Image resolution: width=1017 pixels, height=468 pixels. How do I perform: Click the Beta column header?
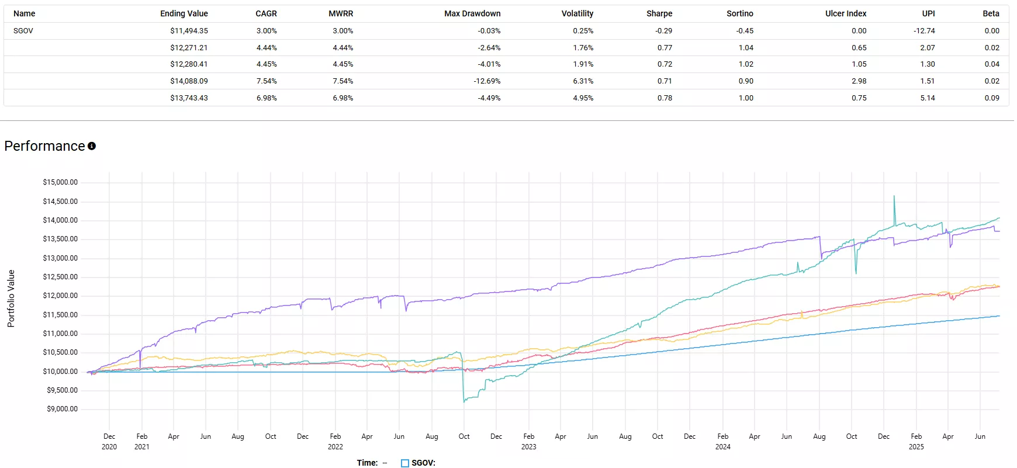[991, 13]
